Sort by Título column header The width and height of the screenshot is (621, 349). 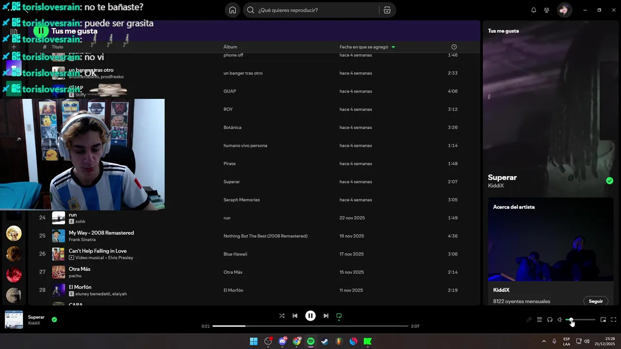pyautogui.click(x=57, y=47)
